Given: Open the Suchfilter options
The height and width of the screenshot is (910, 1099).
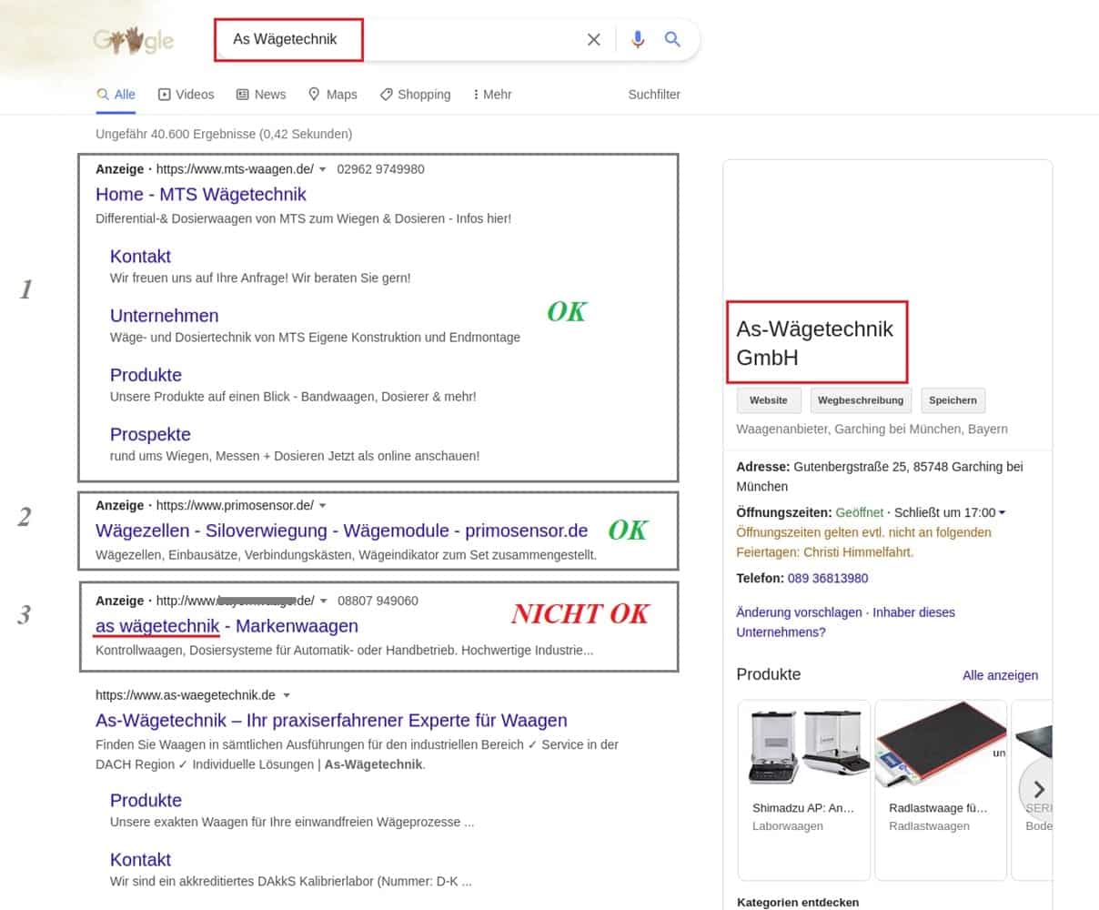Looking at the screenshot, I should pos(654,95).
